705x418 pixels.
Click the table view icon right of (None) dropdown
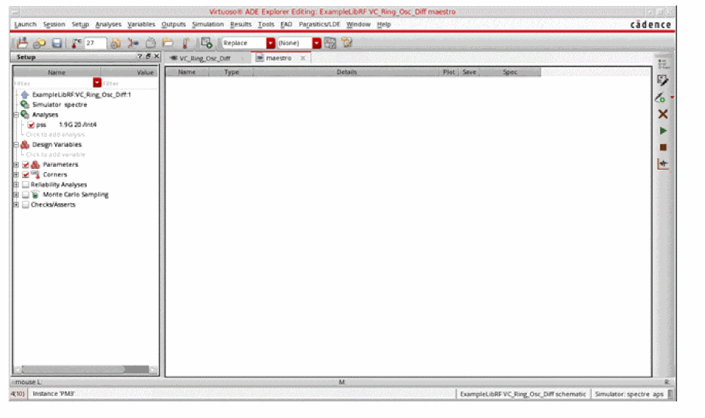pyautogui.click(x=330, y=43)
